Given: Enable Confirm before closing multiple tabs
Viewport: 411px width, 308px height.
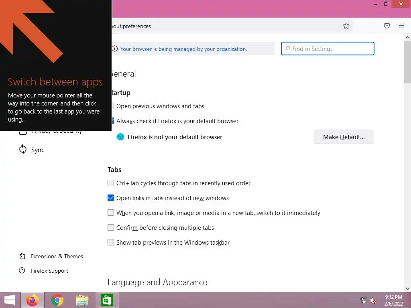Looking at the screenshot, I should 111,227.
